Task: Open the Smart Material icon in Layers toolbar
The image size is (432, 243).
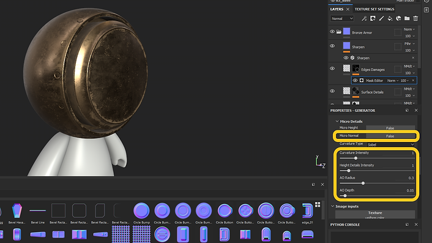Action: coord(398,18)
